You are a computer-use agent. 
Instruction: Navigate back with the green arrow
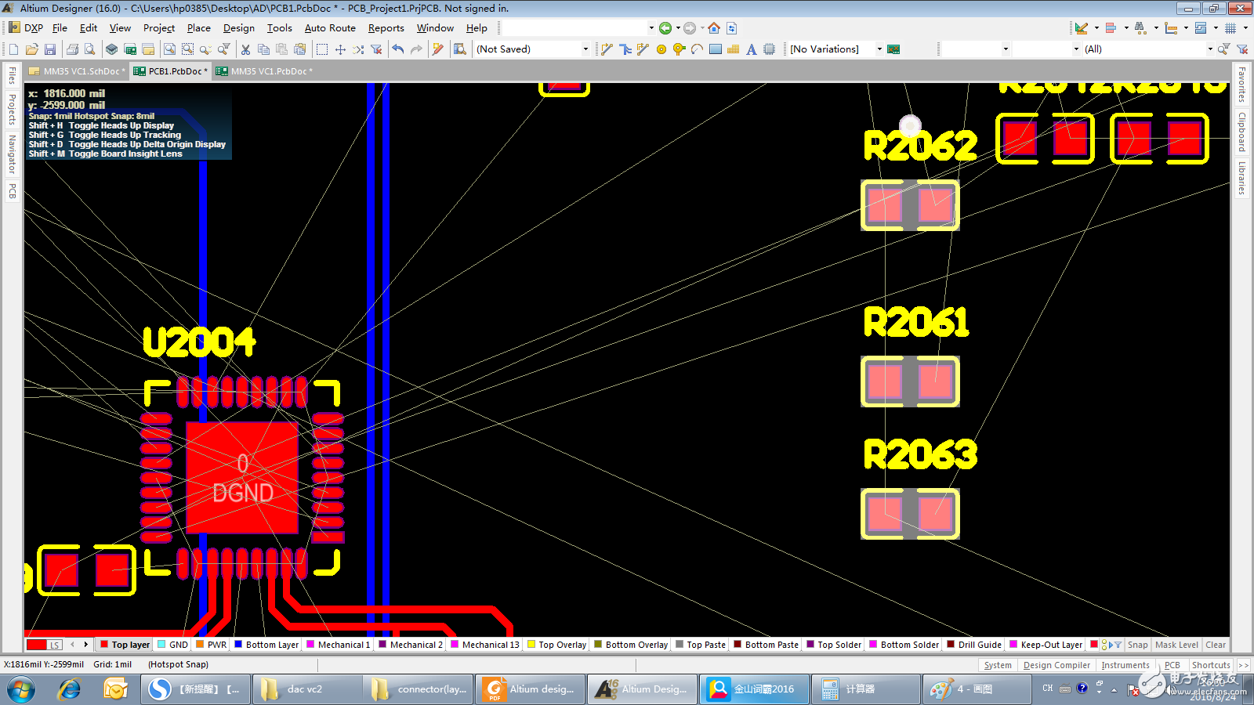[665, 28]
